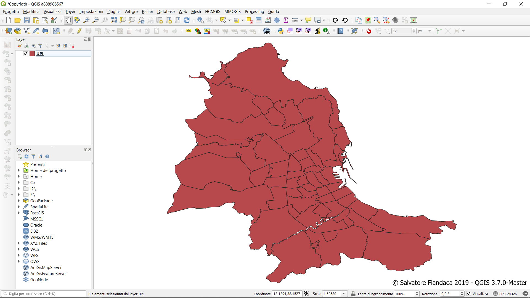The height and width of the screenshot is (298, 530).
Task: Click EPSG:4326 CRS button
Action: click(x=505, y=294)
